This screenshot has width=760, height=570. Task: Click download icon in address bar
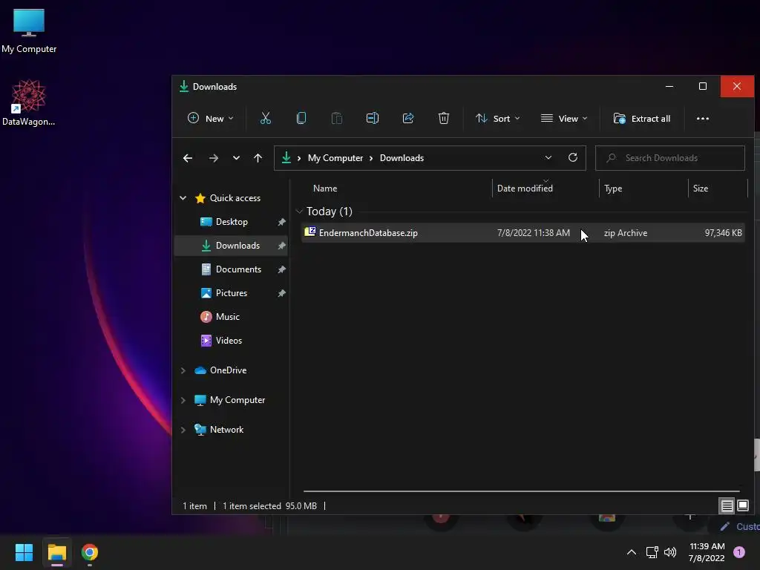pos(286,157)
